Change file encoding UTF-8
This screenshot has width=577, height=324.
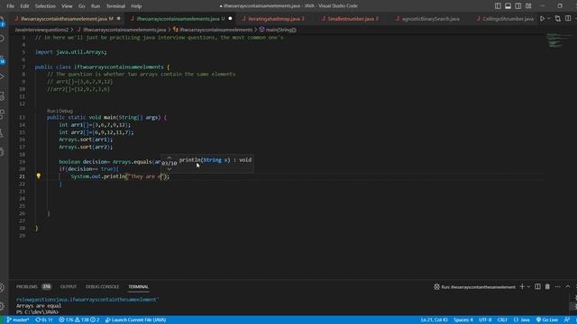click(485, 320)
